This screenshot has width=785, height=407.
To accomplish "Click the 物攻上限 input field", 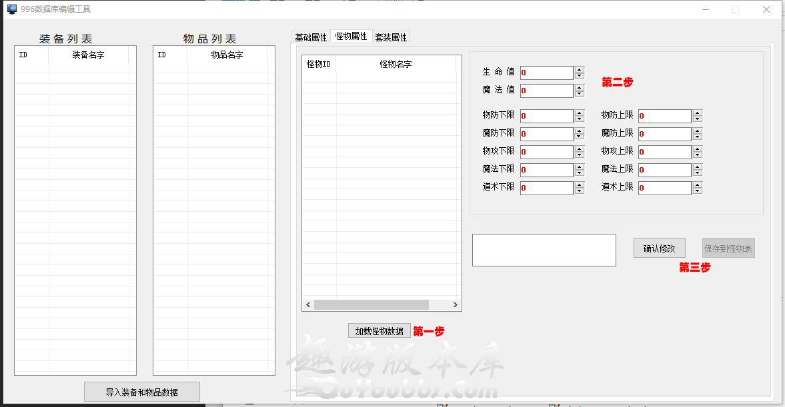I will pyautogui.click(x=665, y=153).
